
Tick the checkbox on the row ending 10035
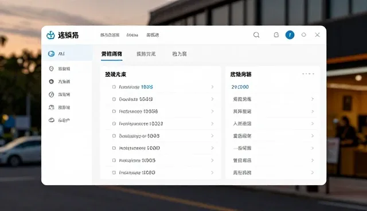click(114, 87)
